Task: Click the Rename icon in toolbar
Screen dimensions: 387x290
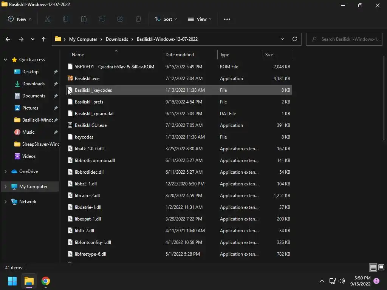Action: (102, 19)
